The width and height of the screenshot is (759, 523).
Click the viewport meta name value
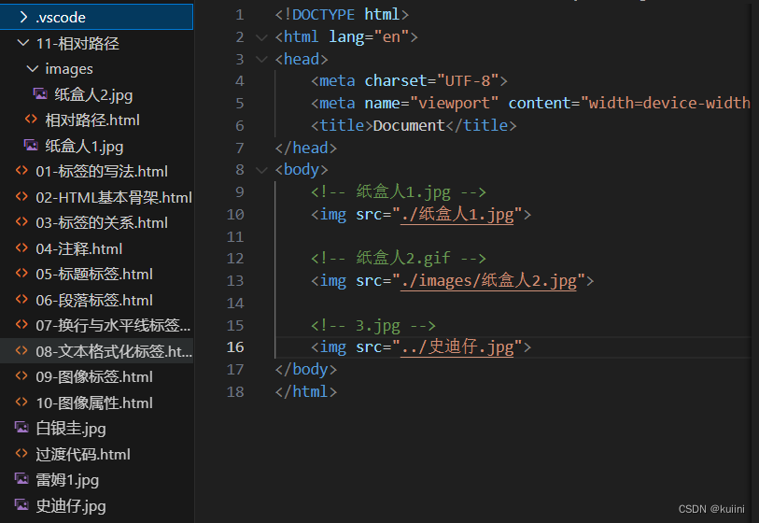coord(454,103)
